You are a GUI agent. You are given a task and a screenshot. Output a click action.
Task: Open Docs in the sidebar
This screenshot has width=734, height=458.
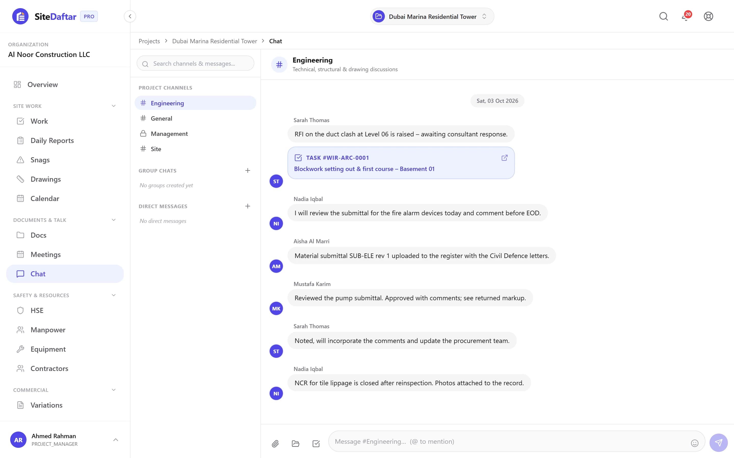click(x=65, y=235)
